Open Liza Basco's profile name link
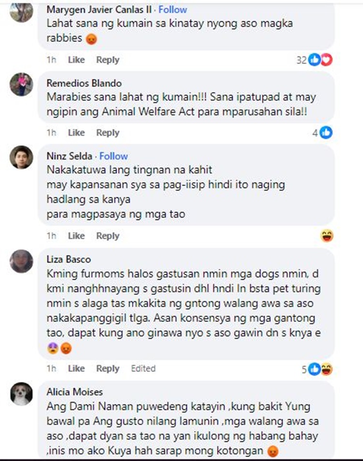This screenshot has height=461, width=363. pyautogui.click(x=69, y=259)
